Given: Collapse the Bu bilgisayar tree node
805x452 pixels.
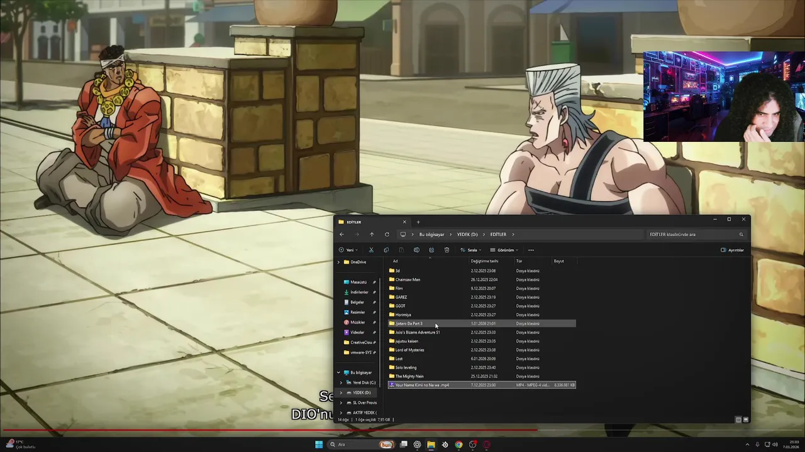Looking at the screenshot, I should (x=338, y=372).
